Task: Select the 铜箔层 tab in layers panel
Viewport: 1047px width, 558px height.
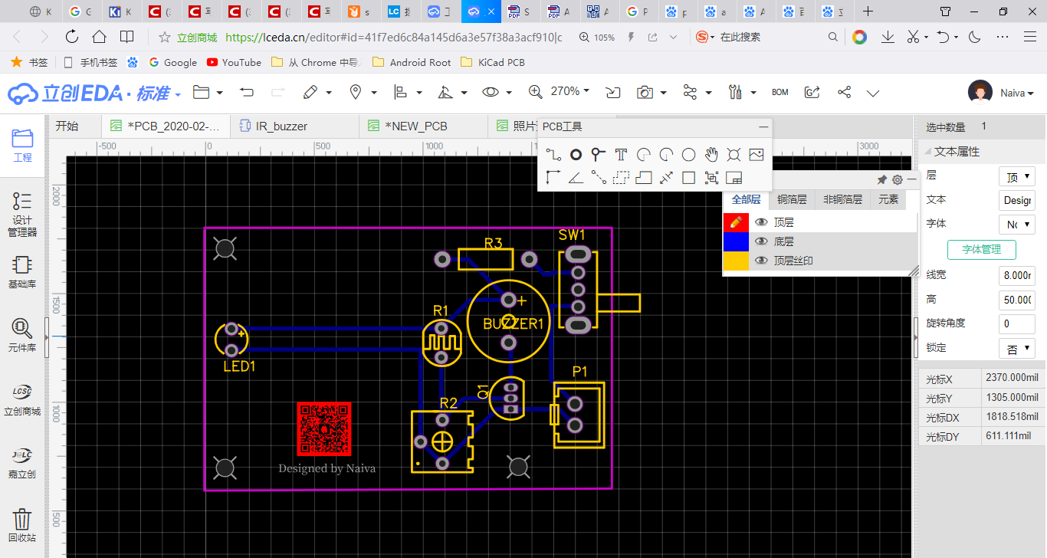Action: [792, 199]
